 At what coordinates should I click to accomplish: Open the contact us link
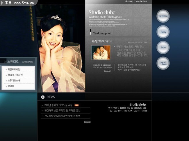coord(141,1)
